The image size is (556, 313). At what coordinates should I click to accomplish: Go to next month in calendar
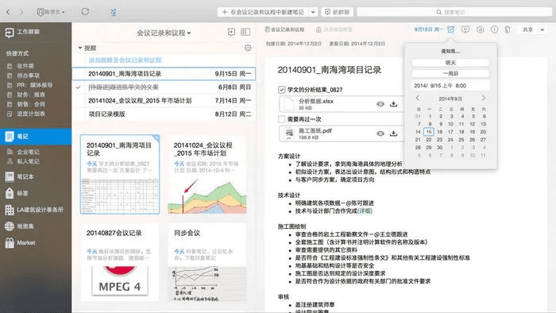pos(483,98)
